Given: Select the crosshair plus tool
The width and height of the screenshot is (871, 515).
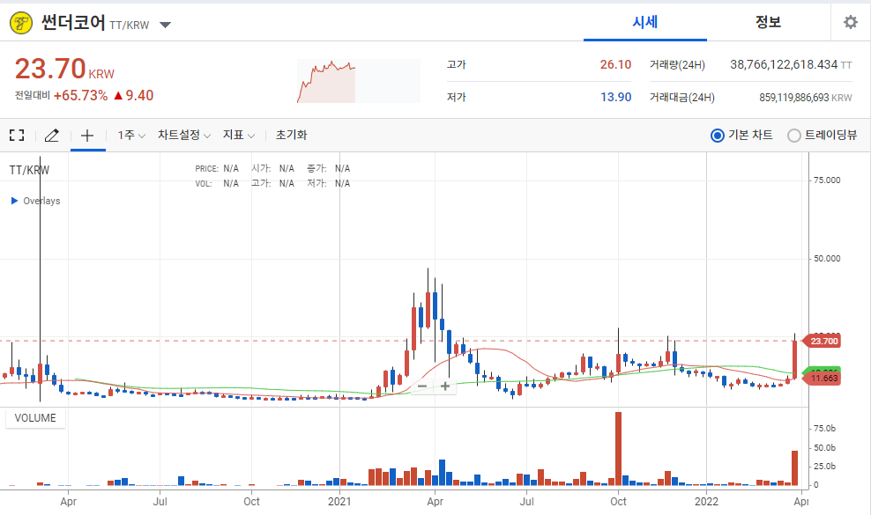Looking at the screenshot, I should pos(87,135).
